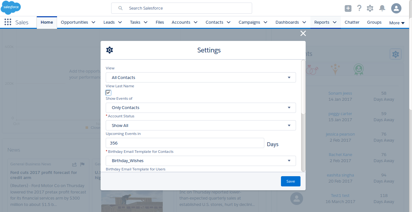Click the wedding rings anniversary icon
412x212 pixels.
(x=312, y=69)
